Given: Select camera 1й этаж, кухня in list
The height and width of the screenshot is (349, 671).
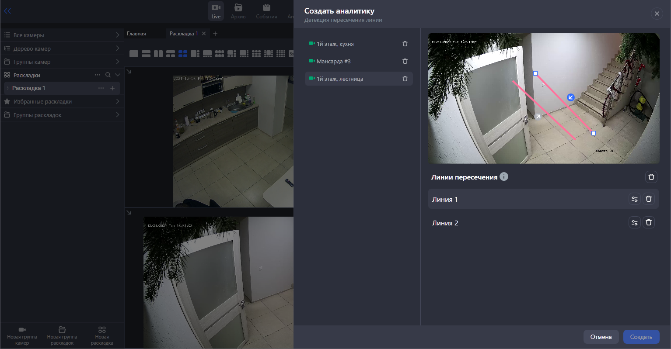Looking at the screenshot, I should pyautogui.click(x=335, y=44).
